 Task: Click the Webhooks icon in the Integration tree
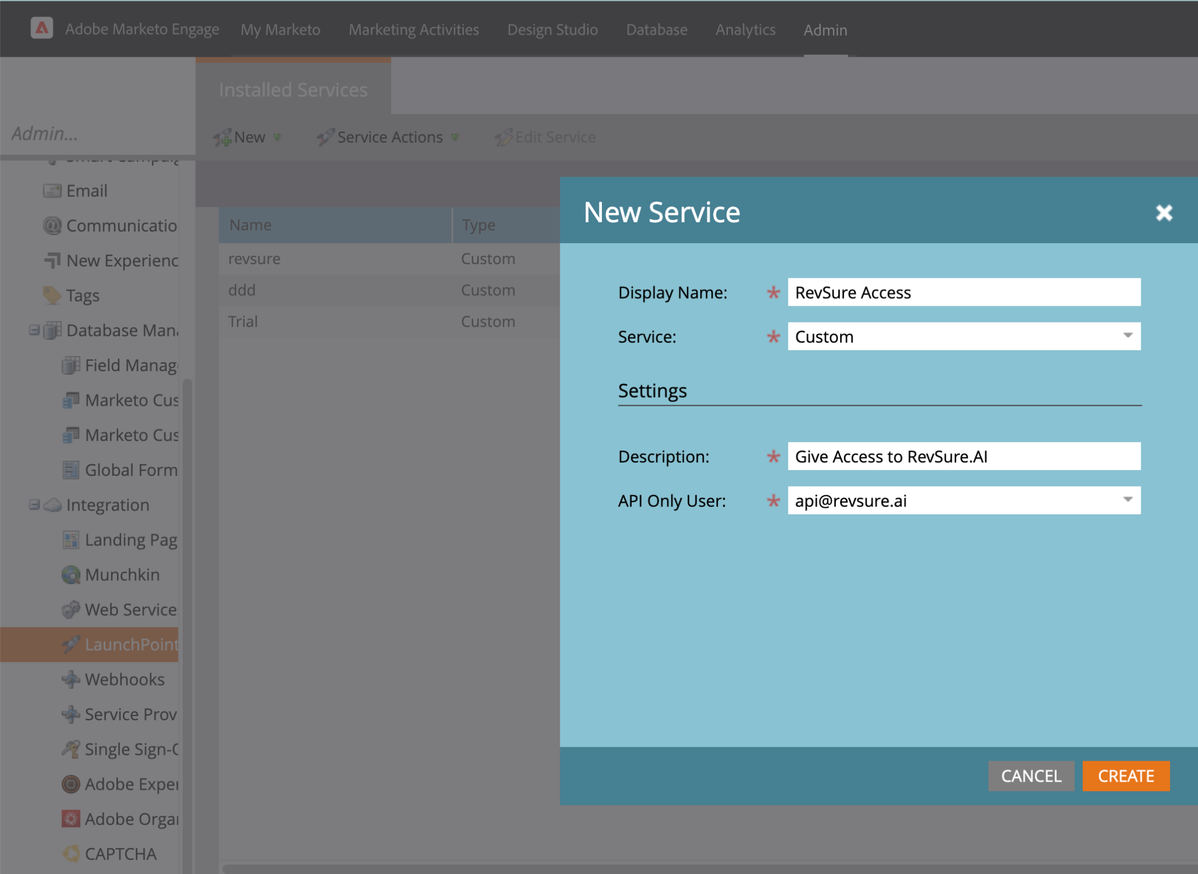click(71, 679)
